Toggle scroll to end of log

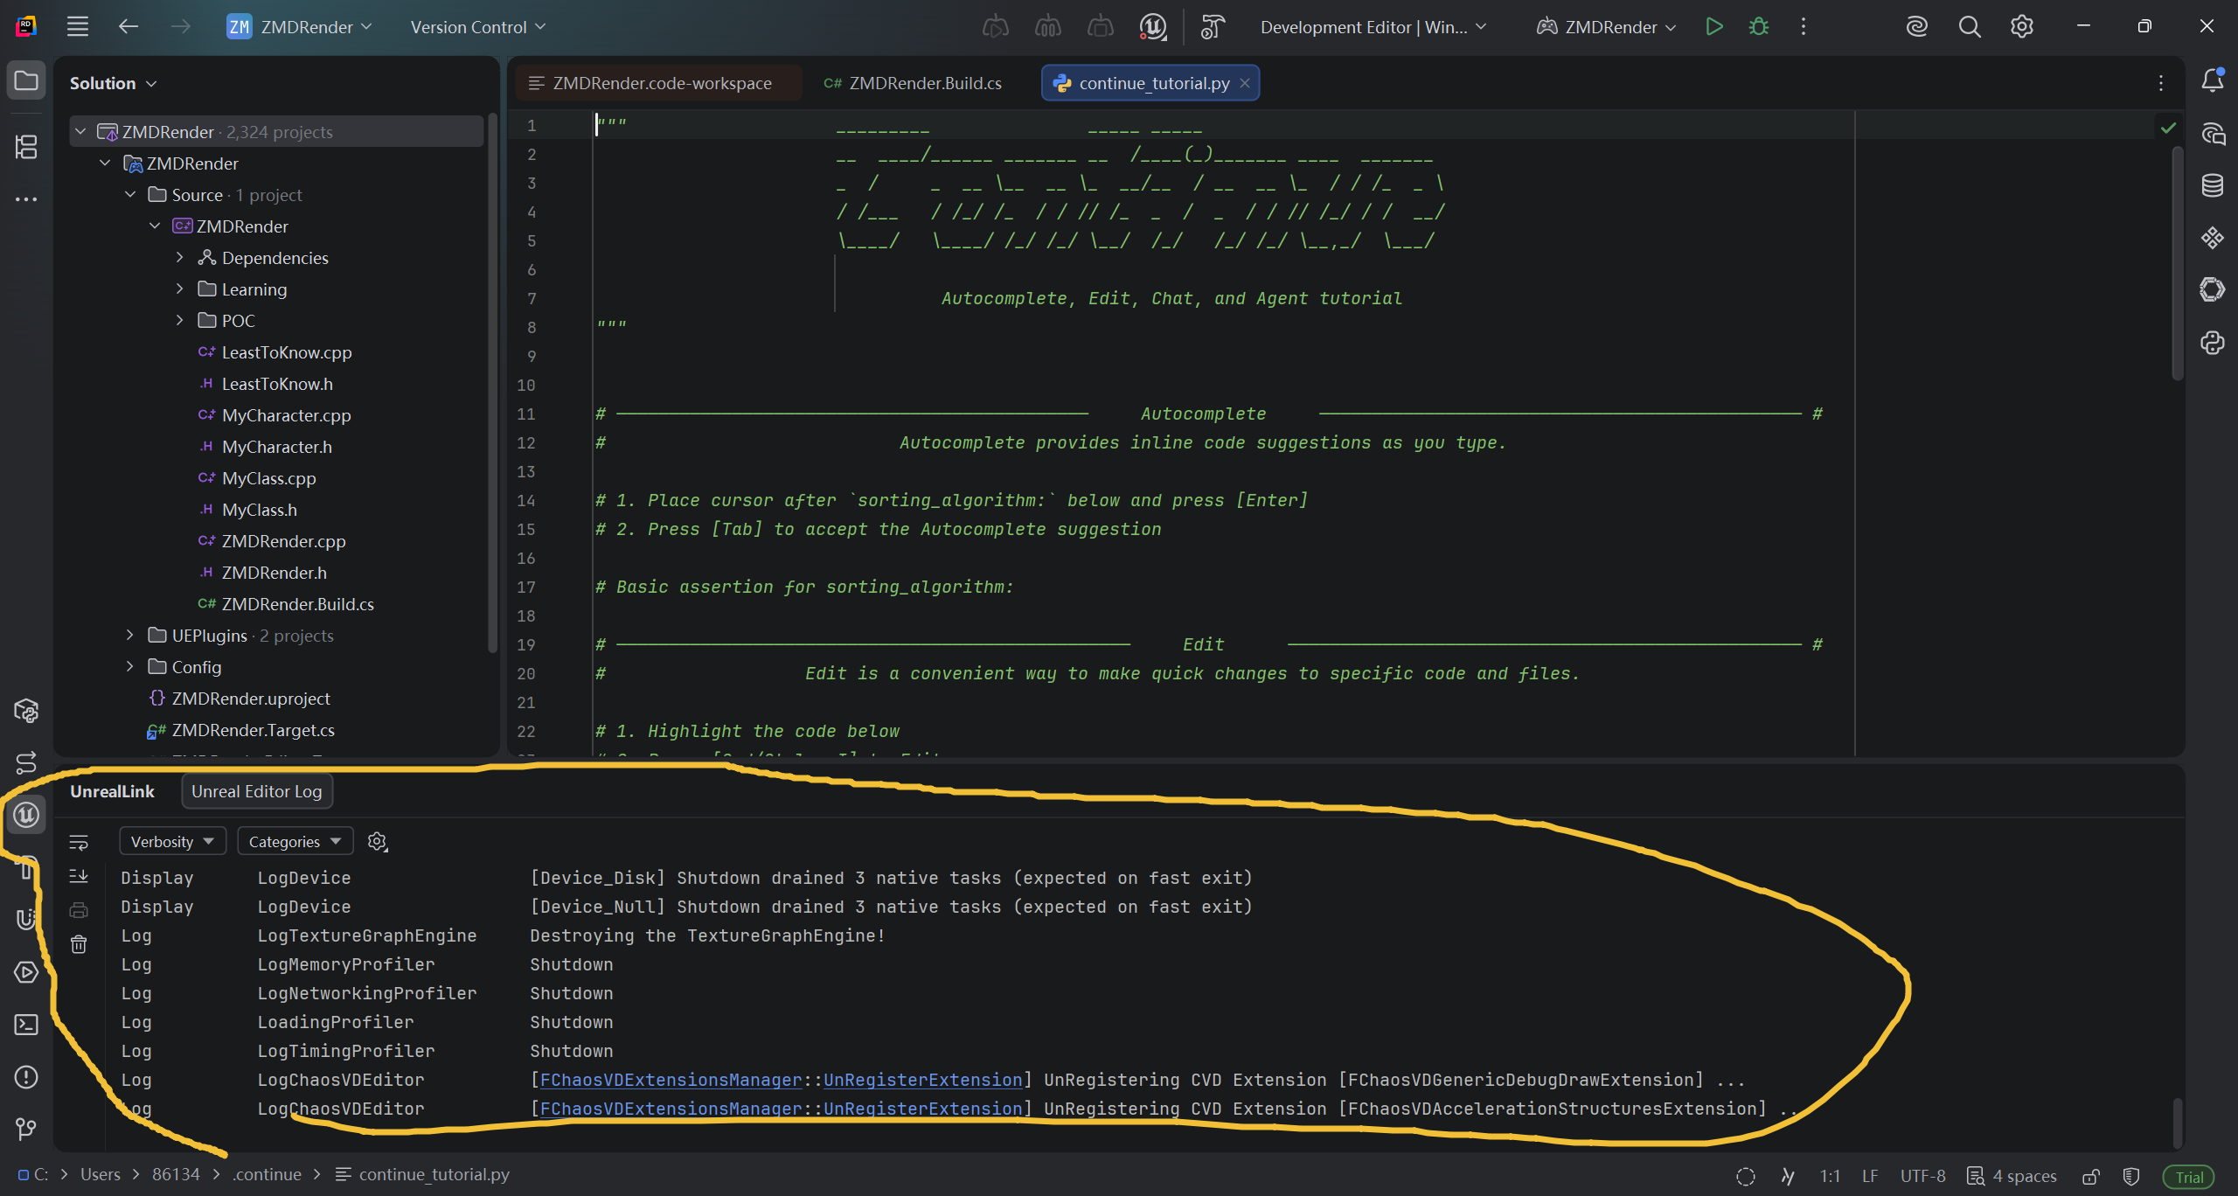pyautogui.click(x=79, y=876)
